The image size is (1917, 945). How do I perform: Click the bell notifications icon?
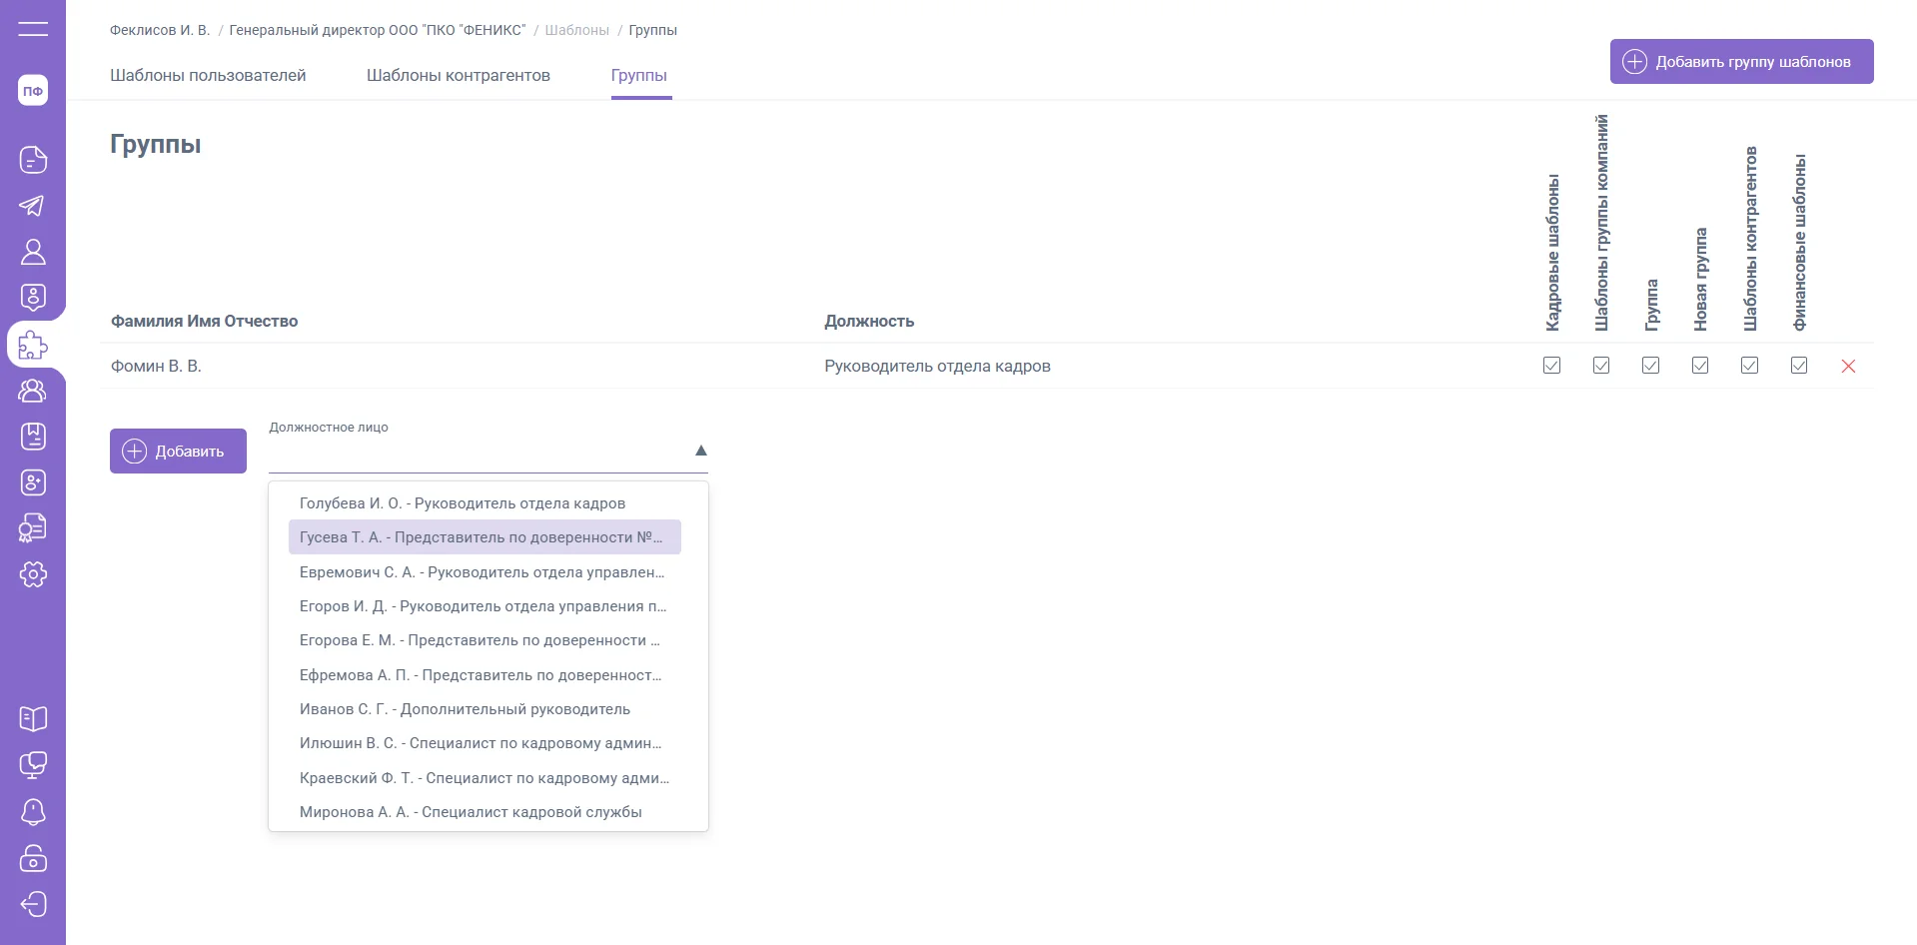(33, 812)
